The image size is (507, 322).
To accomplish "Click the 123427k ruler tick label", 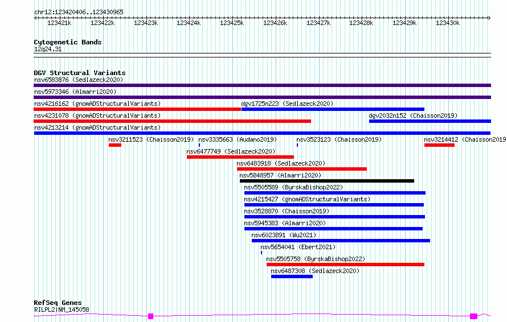I will tap(318, 23).
